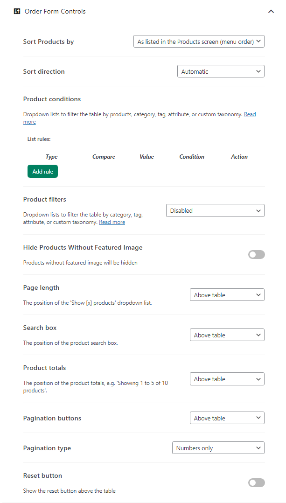
Task: Open the Product totals position dropdown
Action: [x=227, y=379]
